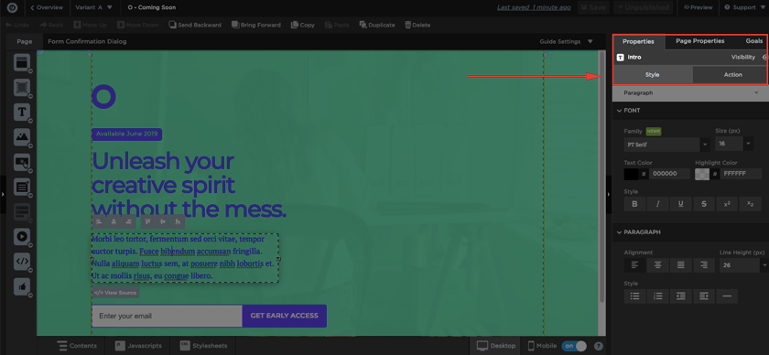Open the Contents panel
Viewport: 769px width, 355px height.
tap(77, 346)
